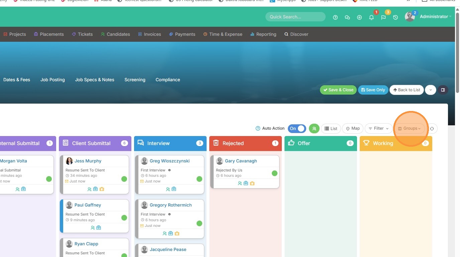Open the Compliance tab
460x257 pixels.
click(x=168, y=80)
